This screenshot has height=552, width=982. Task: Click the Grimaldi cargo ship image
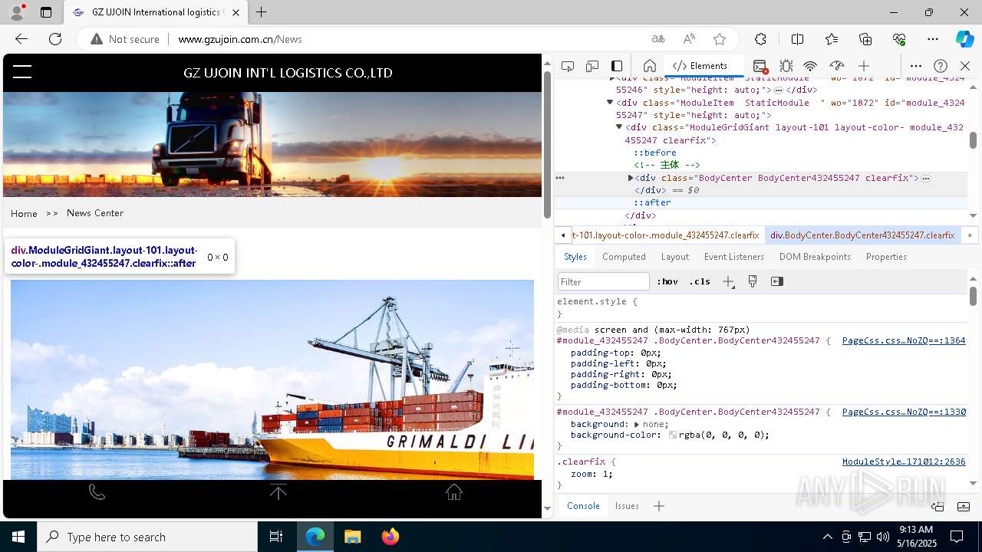point(272,379)
